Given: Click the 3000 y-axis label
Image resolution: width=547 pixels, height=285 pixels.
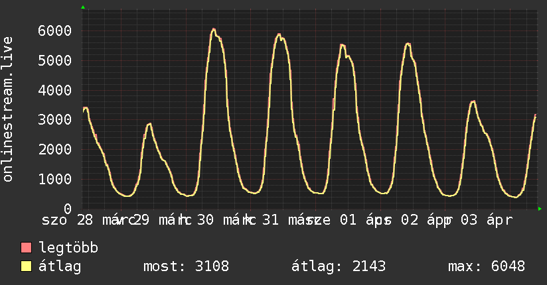Looking at the screenshot, I should (x=54, y=120).
